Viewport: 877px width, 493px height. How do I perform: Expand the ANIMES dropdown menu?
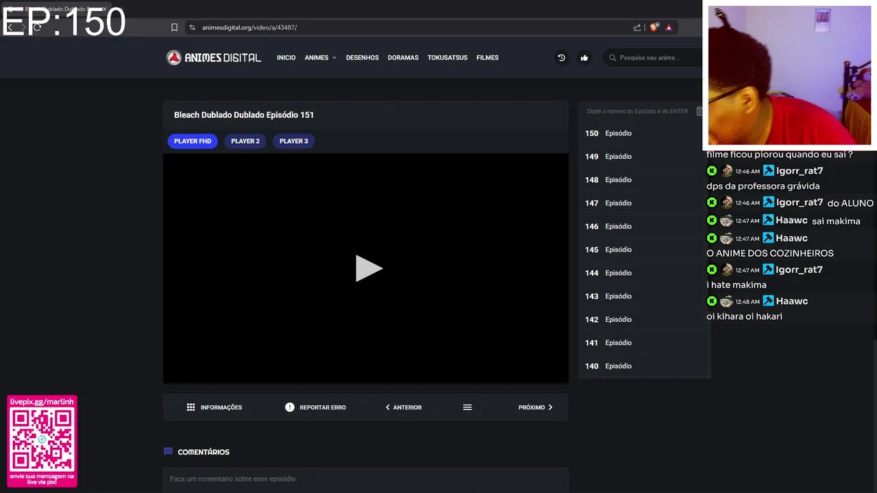[x=321, y=58]
